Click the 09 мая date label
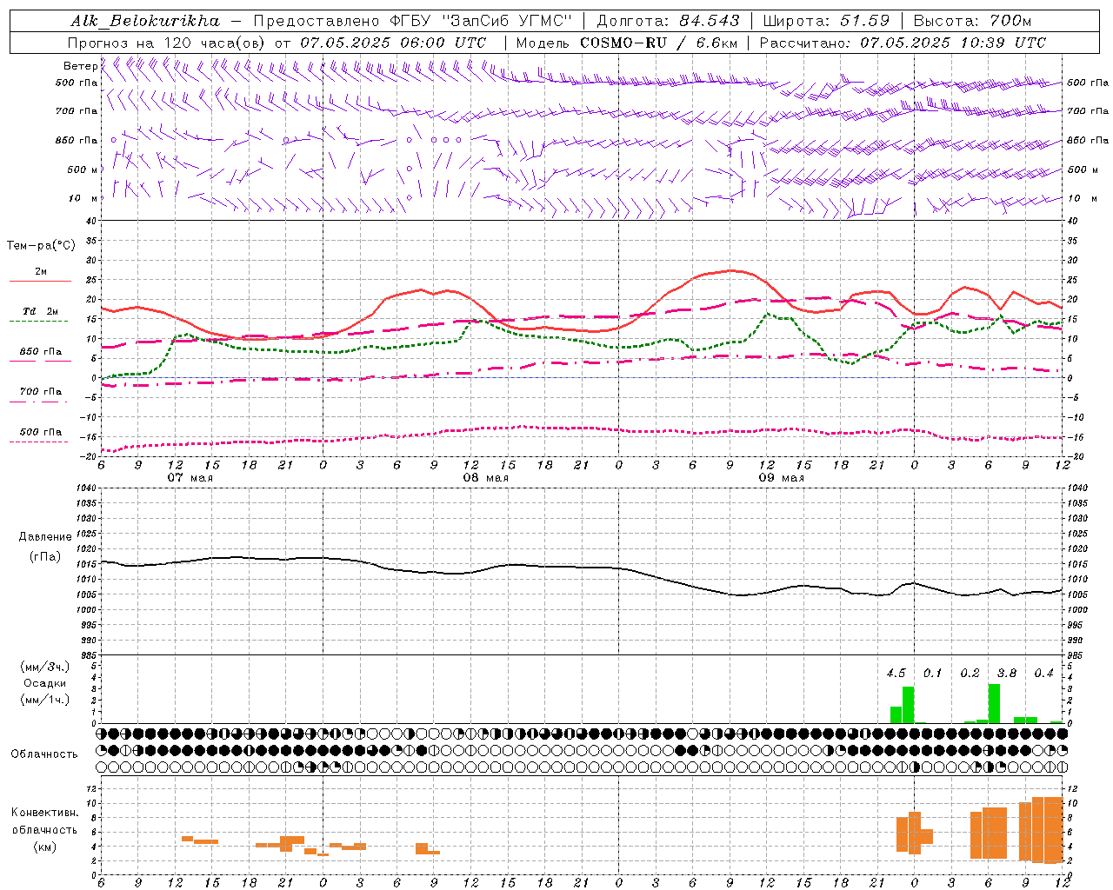The height and width of the screenshot is (890, 1113). pyautogui.click(x=782, y=478)
